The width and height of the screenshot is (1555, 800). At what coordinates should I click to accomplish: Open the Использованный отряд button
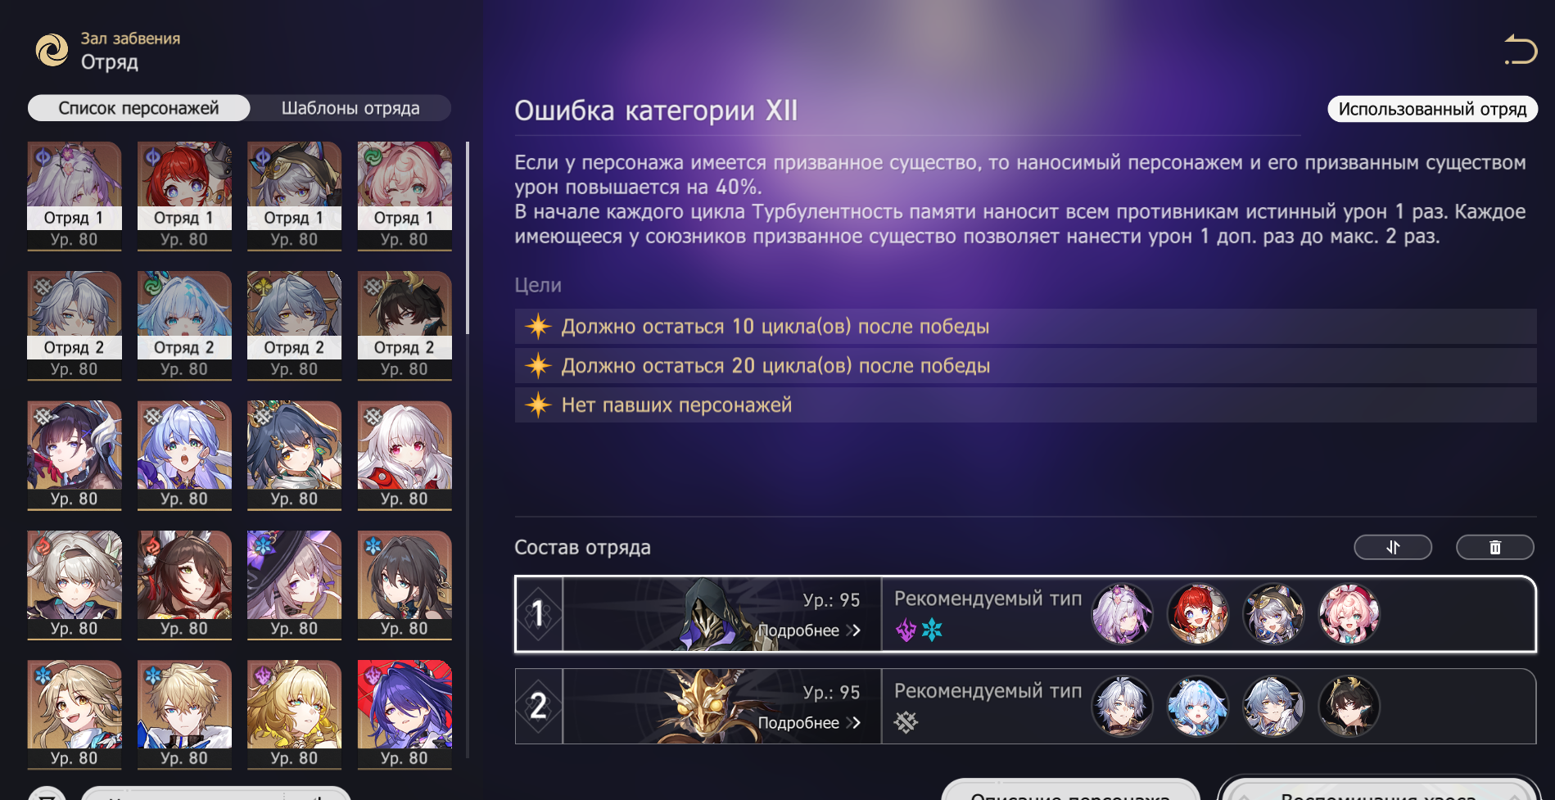click(x=1432, y=109)
